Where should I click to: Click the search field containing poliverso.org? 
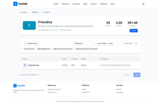[x=47, y=44]
